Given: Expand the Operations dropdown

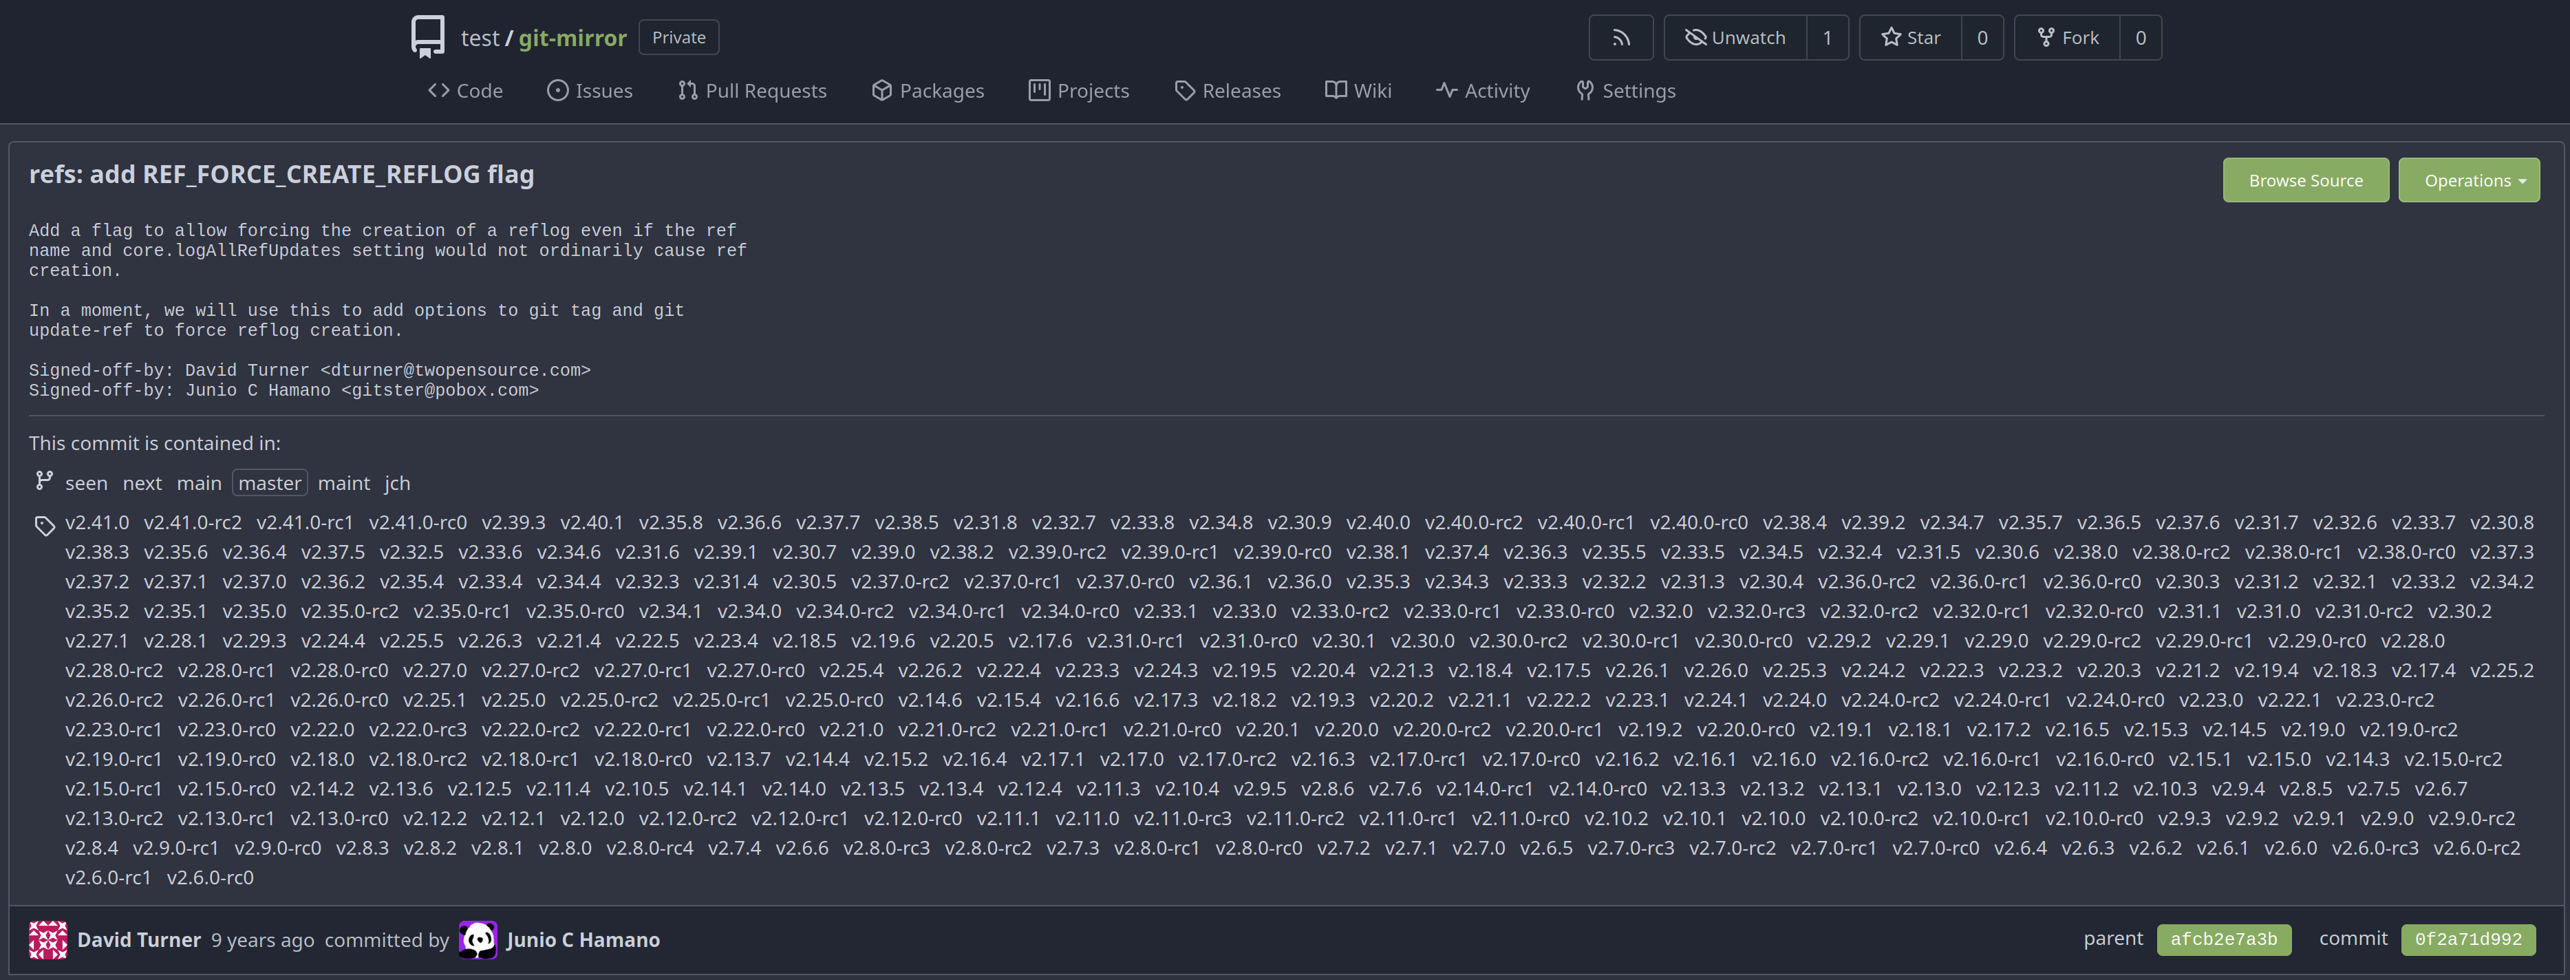Looking at the screenshot, I should coord(2468,180).
